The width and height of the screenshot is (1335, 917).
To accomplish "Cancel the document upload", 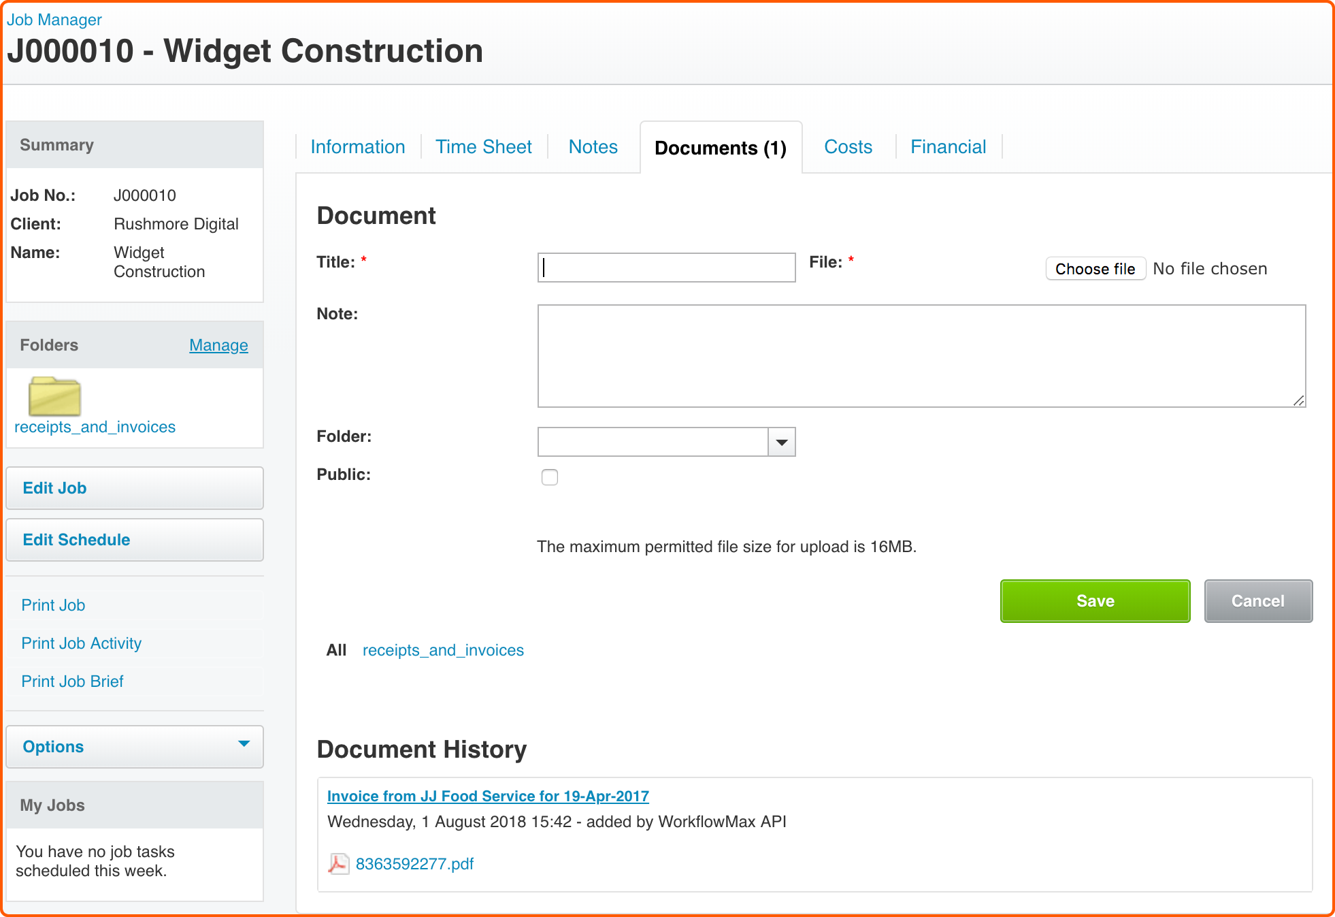I will (1258, 601).
